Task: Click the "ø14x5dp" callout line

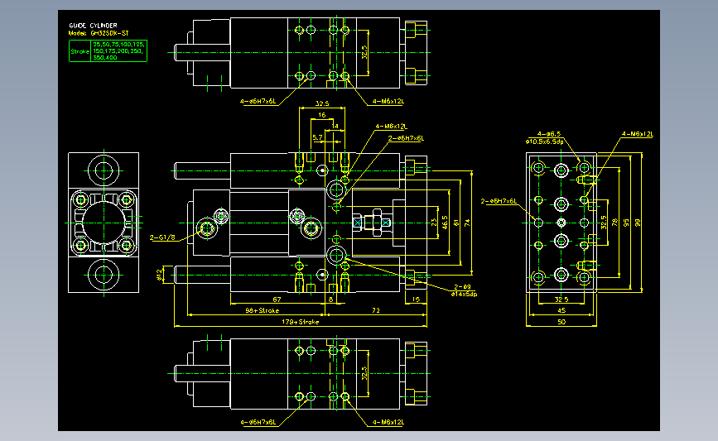Action: pyautogui.click(x=464, y=295)
